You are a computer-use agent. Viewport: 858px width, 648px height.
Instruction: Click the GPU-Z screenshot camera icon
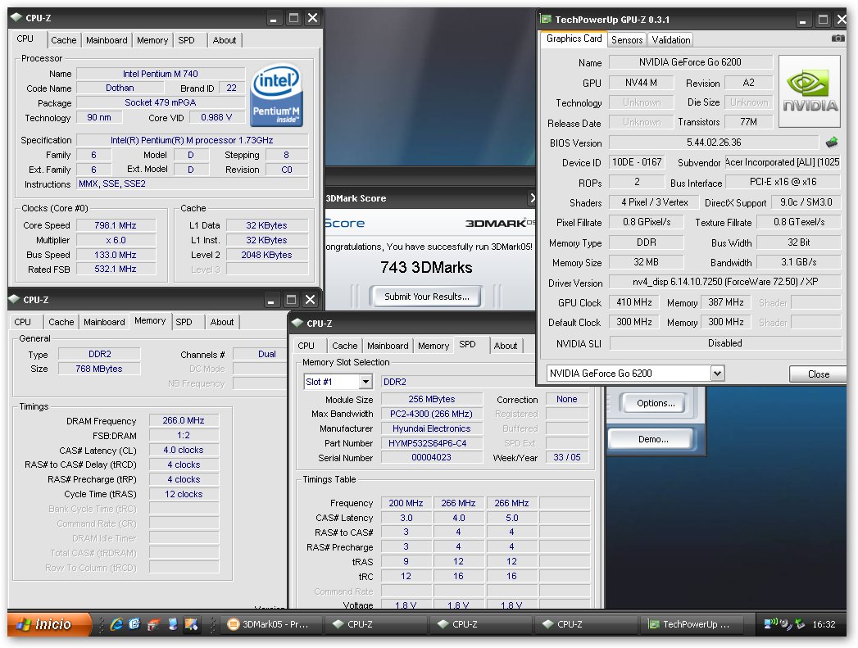tap(838, 39)
